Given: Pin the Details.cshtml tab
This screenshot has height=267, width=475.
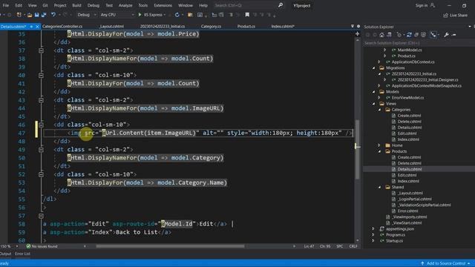Looking at the screenshot, I should point(31,27).
